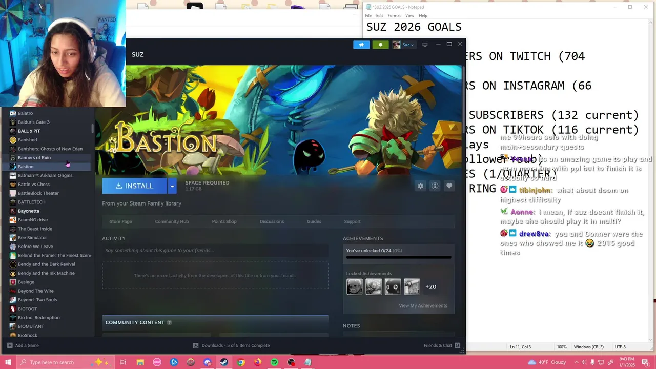Image resolution: width=656 pixels, height=369 pixels.
Task: Open File Explorer from the taskbar
Action: [x=140, y=362]
